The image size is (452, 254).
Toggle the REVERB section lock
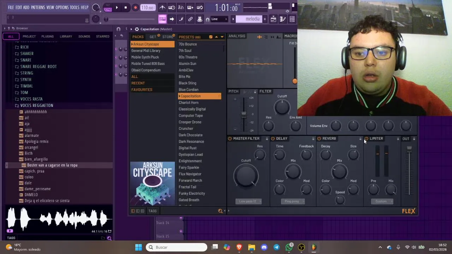coord(360,139)
